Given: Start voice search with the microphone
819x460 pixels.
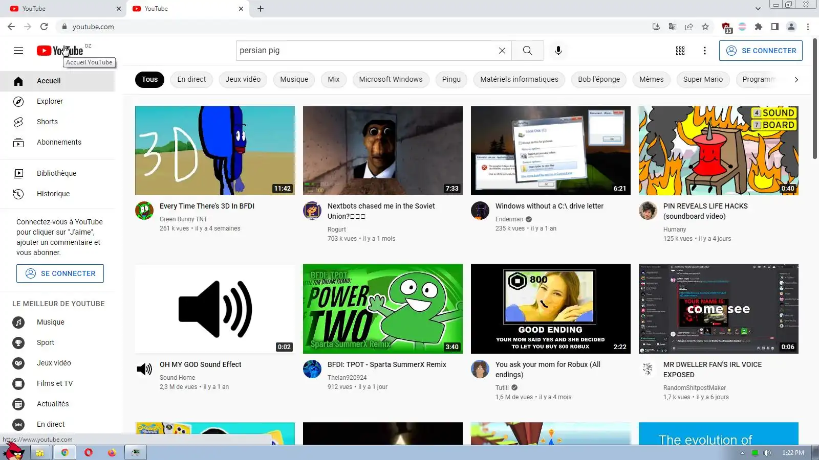Looking at the screenshot, I should click(x=558, y=51).
